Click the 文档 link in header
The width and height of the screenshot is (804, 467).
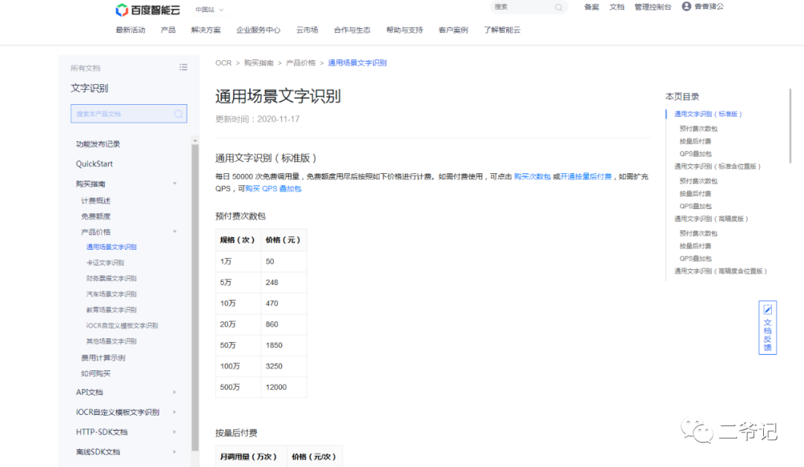click(x=617, y=7)
